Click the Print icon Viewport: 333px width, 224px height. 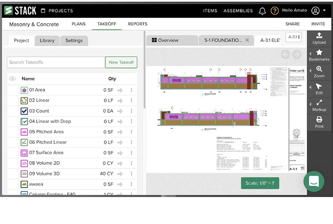319,122
